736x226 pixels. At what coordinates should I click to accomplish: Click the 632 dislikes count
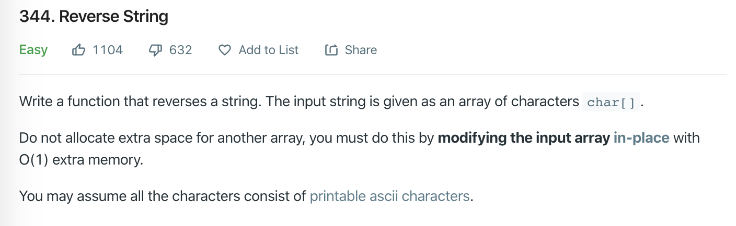pyautogui.click(x=181, y=50)
